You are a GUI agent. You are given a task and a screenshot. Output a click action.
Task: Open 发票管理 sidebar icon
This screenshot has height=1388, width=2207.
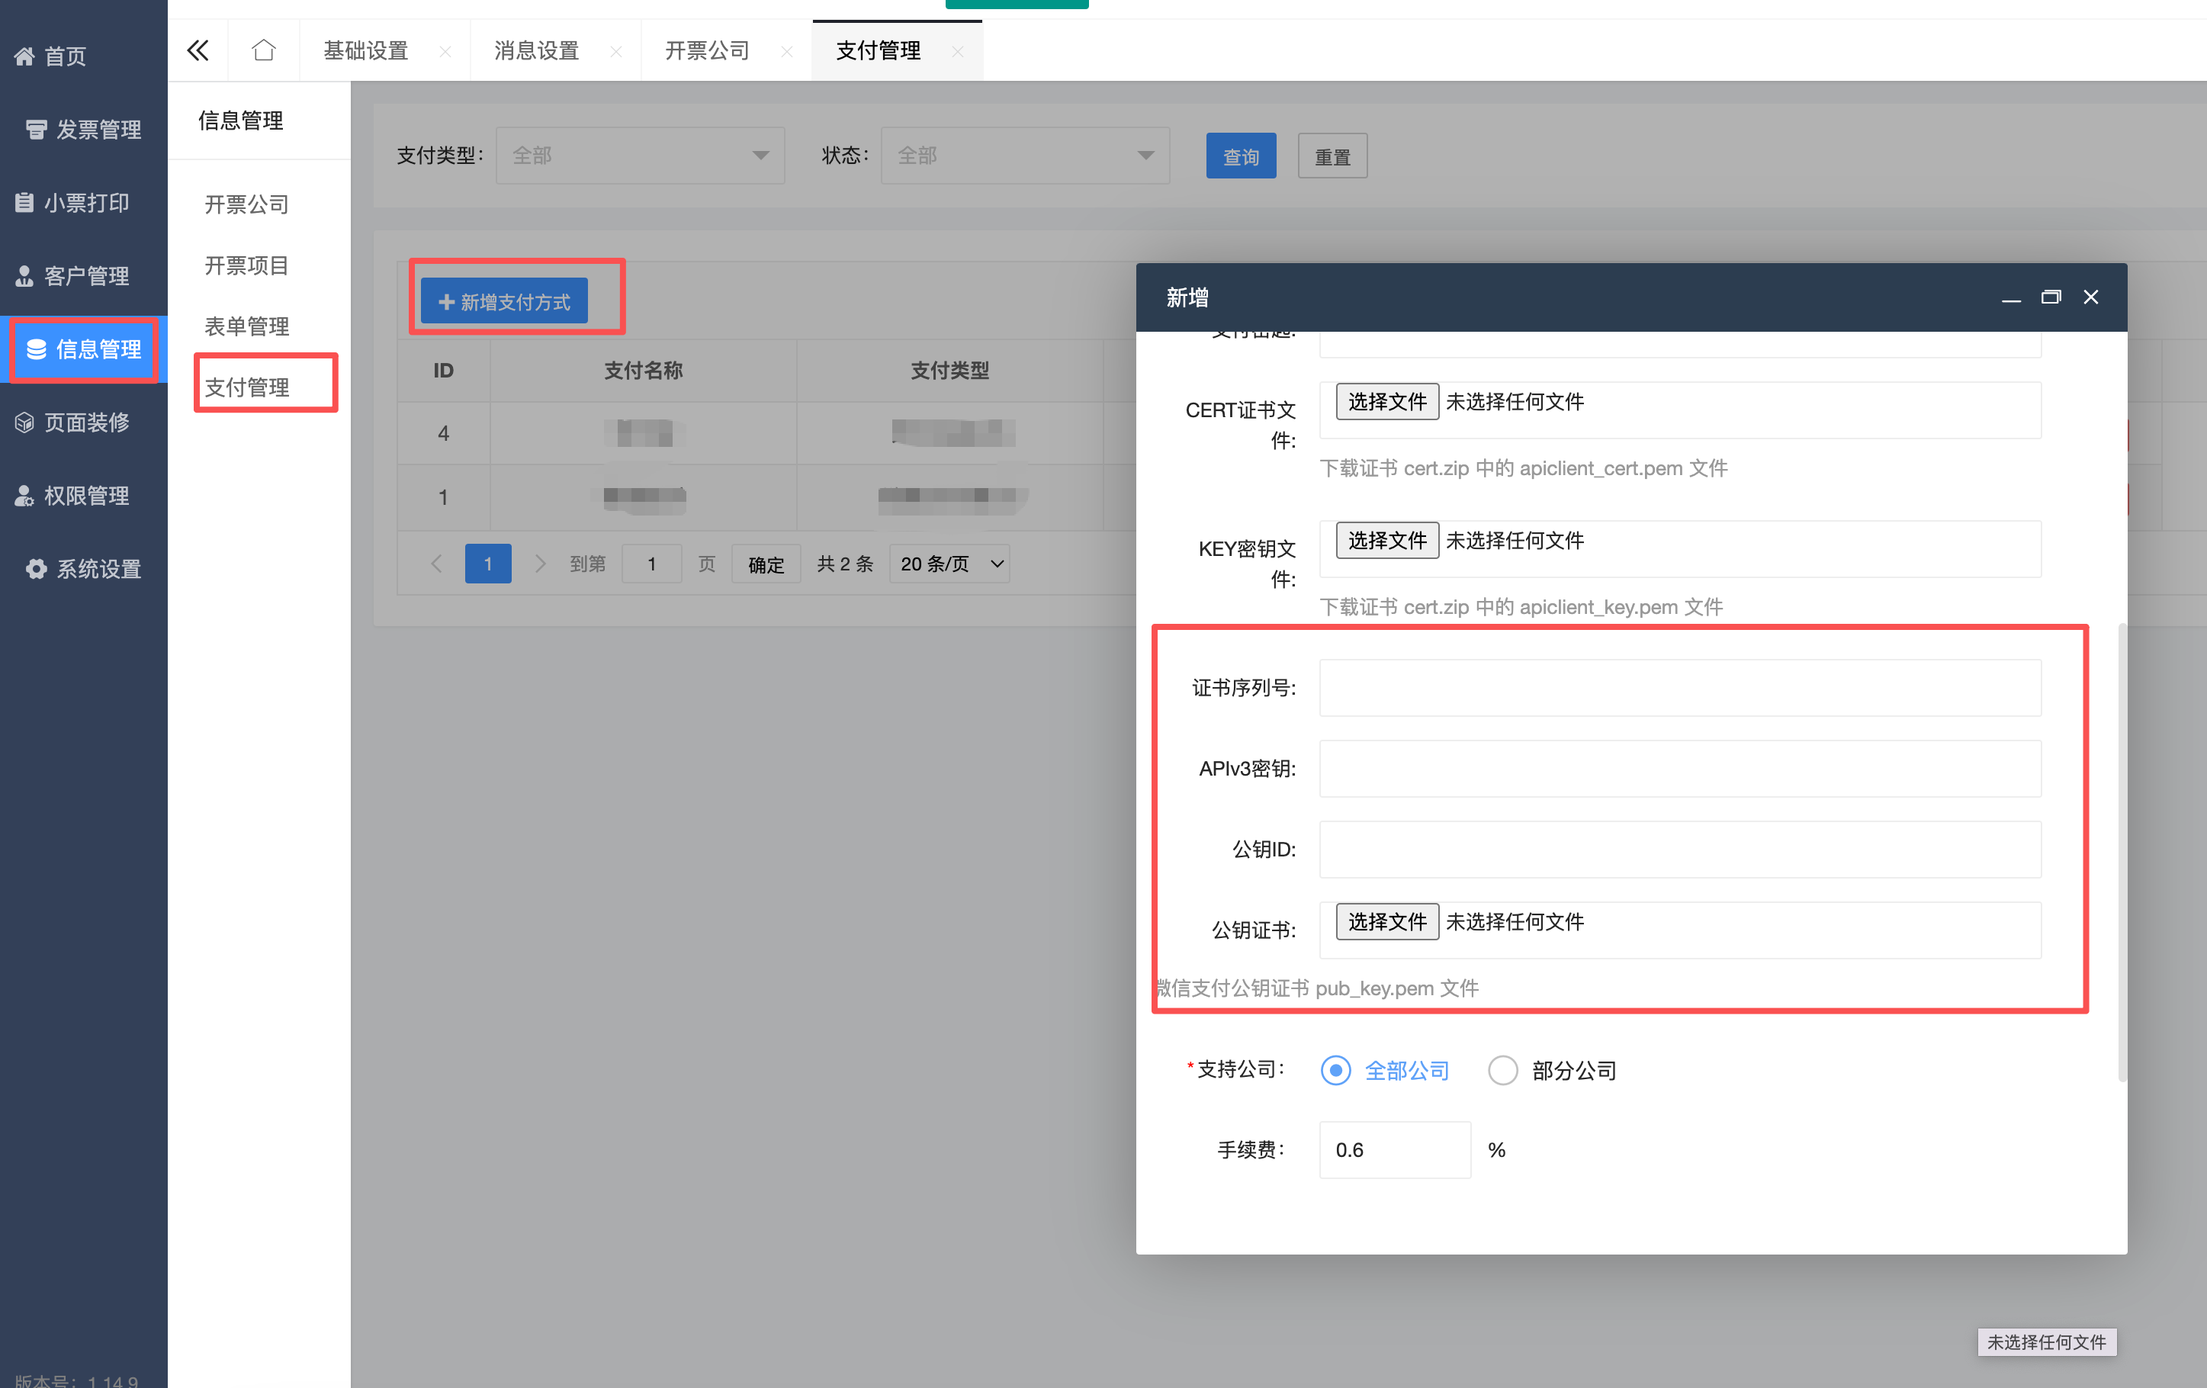(x=37, y=129)
